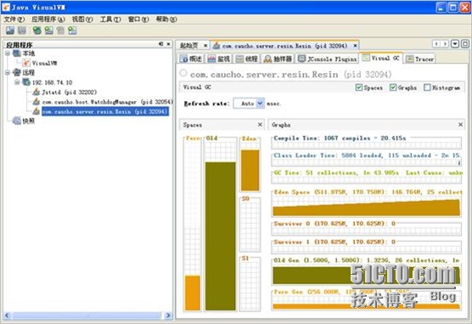The height and width of the screenshot is (324, 472).
Task: Switch to the Threads tab
Action: (247, 59)
